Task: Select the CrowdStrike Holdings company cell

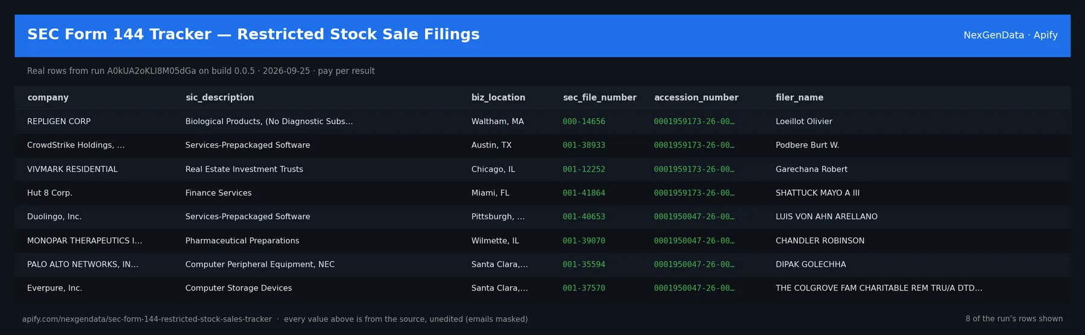Action: (76, 145)
